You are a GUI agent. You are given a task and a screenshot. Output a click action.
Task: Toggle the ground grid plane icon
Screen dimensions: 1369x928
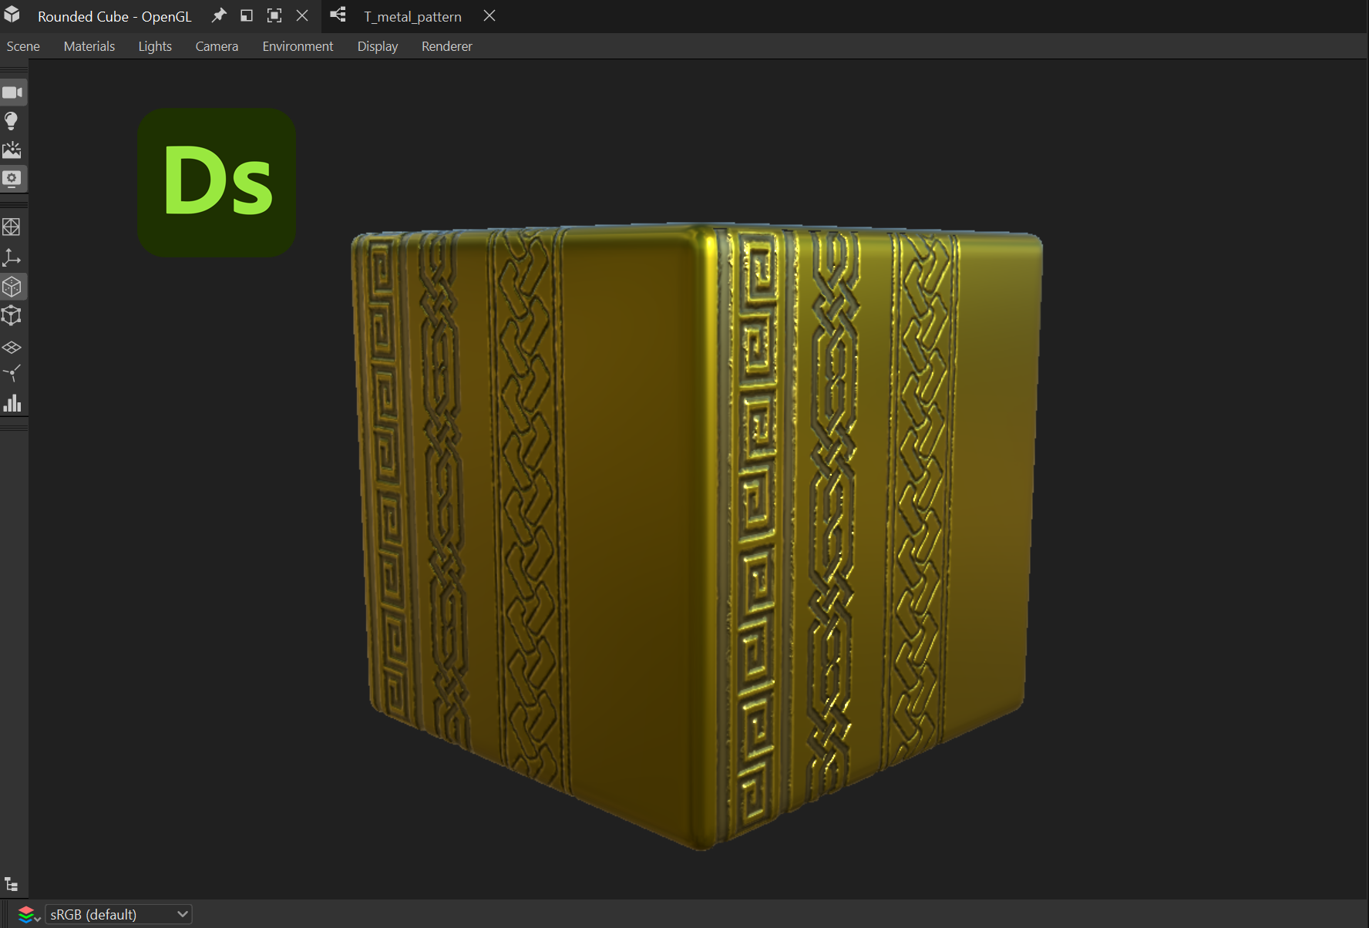pyautogui.click(x=12, y=348)
